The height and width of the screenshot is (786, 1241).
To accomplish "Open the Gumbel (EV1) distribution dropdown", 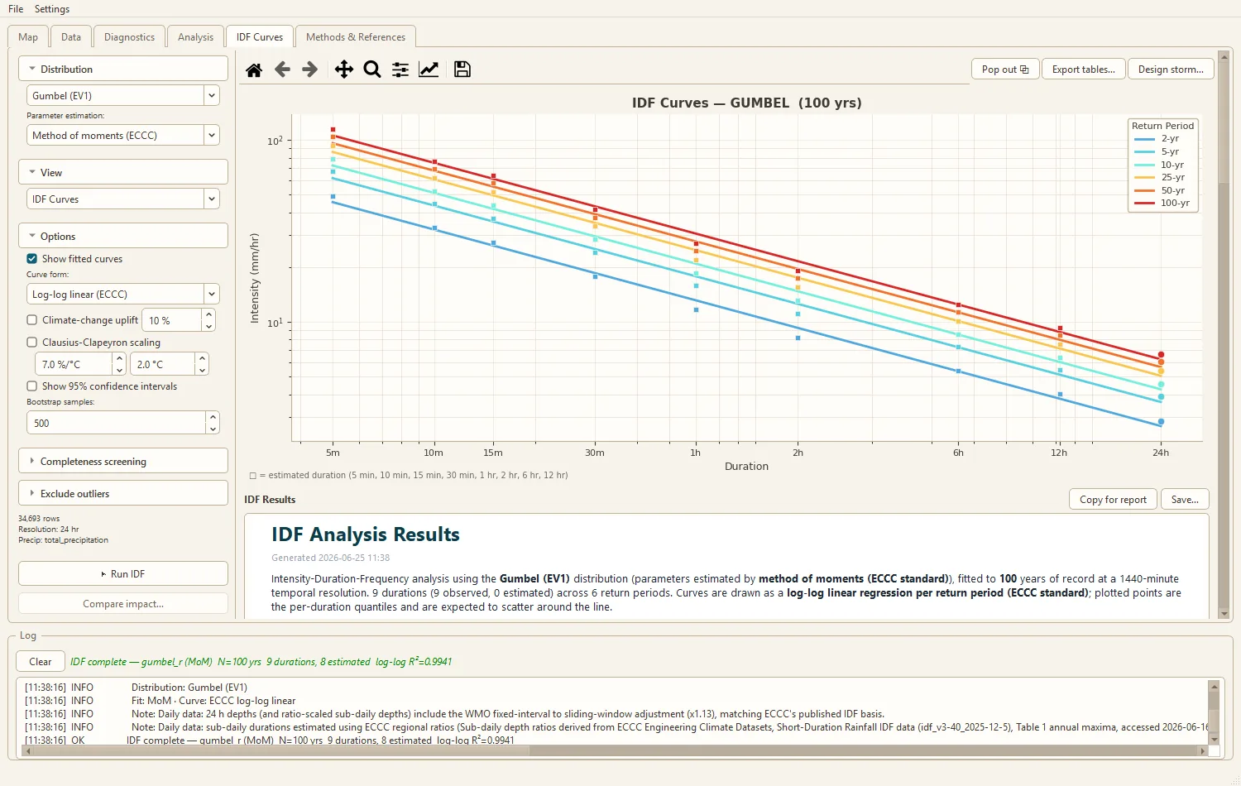I will click(x=122, y=96).
